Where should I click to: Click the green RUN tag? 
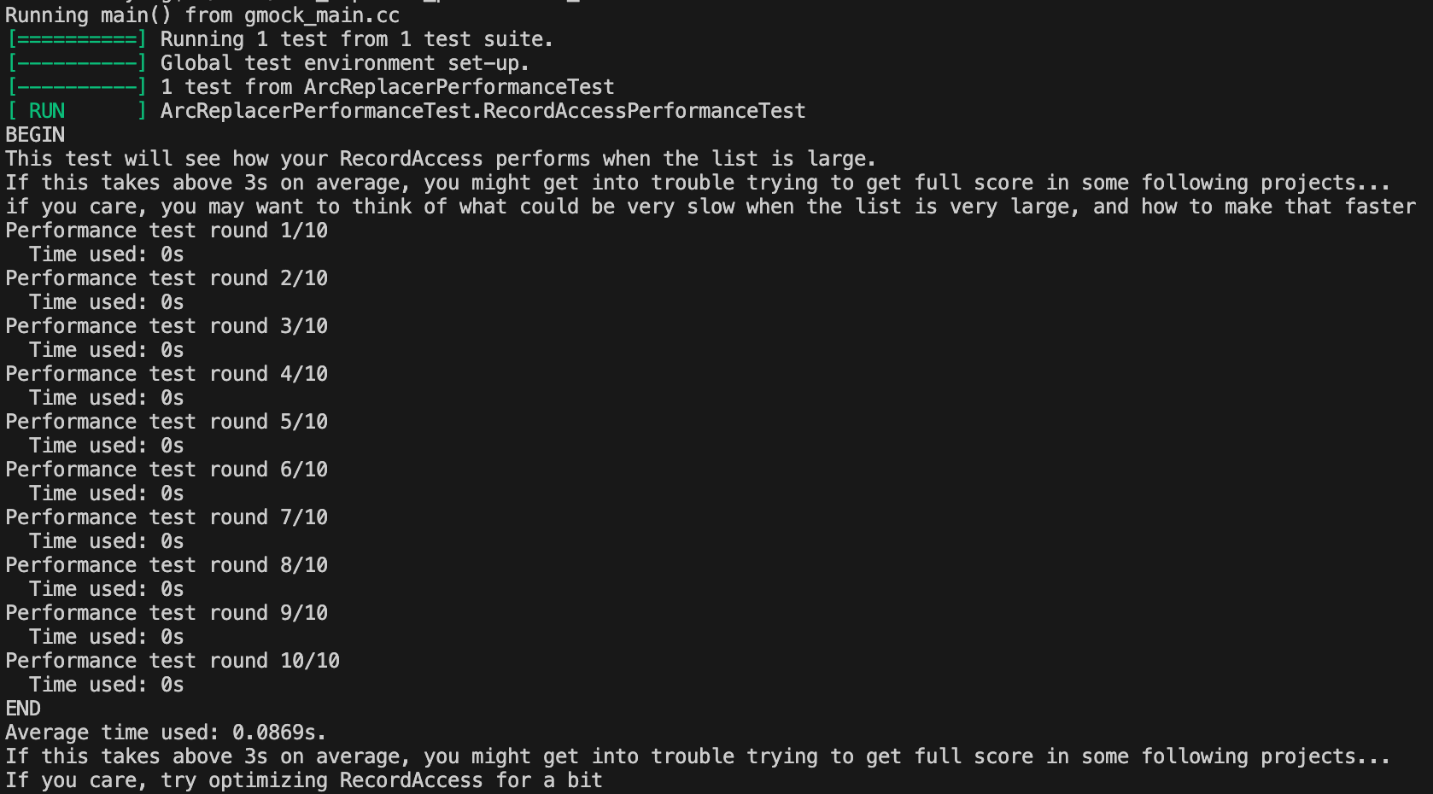point(47,111)
